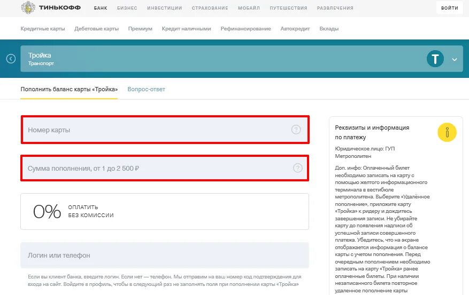Click the ВОЙТИ login button
The height and width of the screenshot is (295, 469).
pos(450,8)
